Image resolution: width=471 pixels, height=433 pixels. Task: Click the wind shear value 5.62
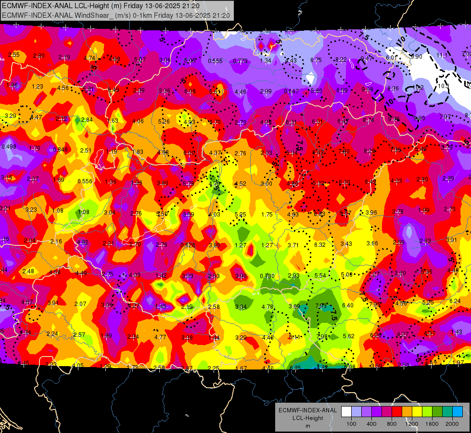349,336
